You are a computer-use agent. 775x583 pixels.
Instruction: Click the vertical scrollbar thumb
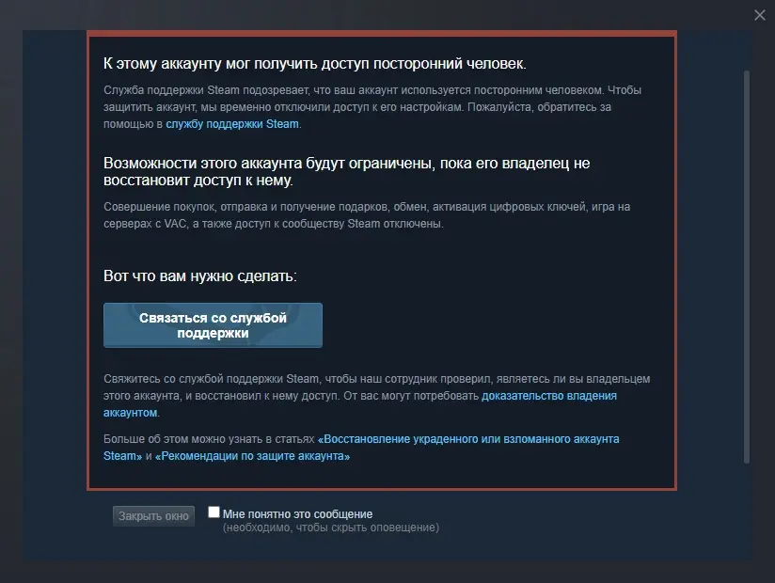tap(747, 267)
